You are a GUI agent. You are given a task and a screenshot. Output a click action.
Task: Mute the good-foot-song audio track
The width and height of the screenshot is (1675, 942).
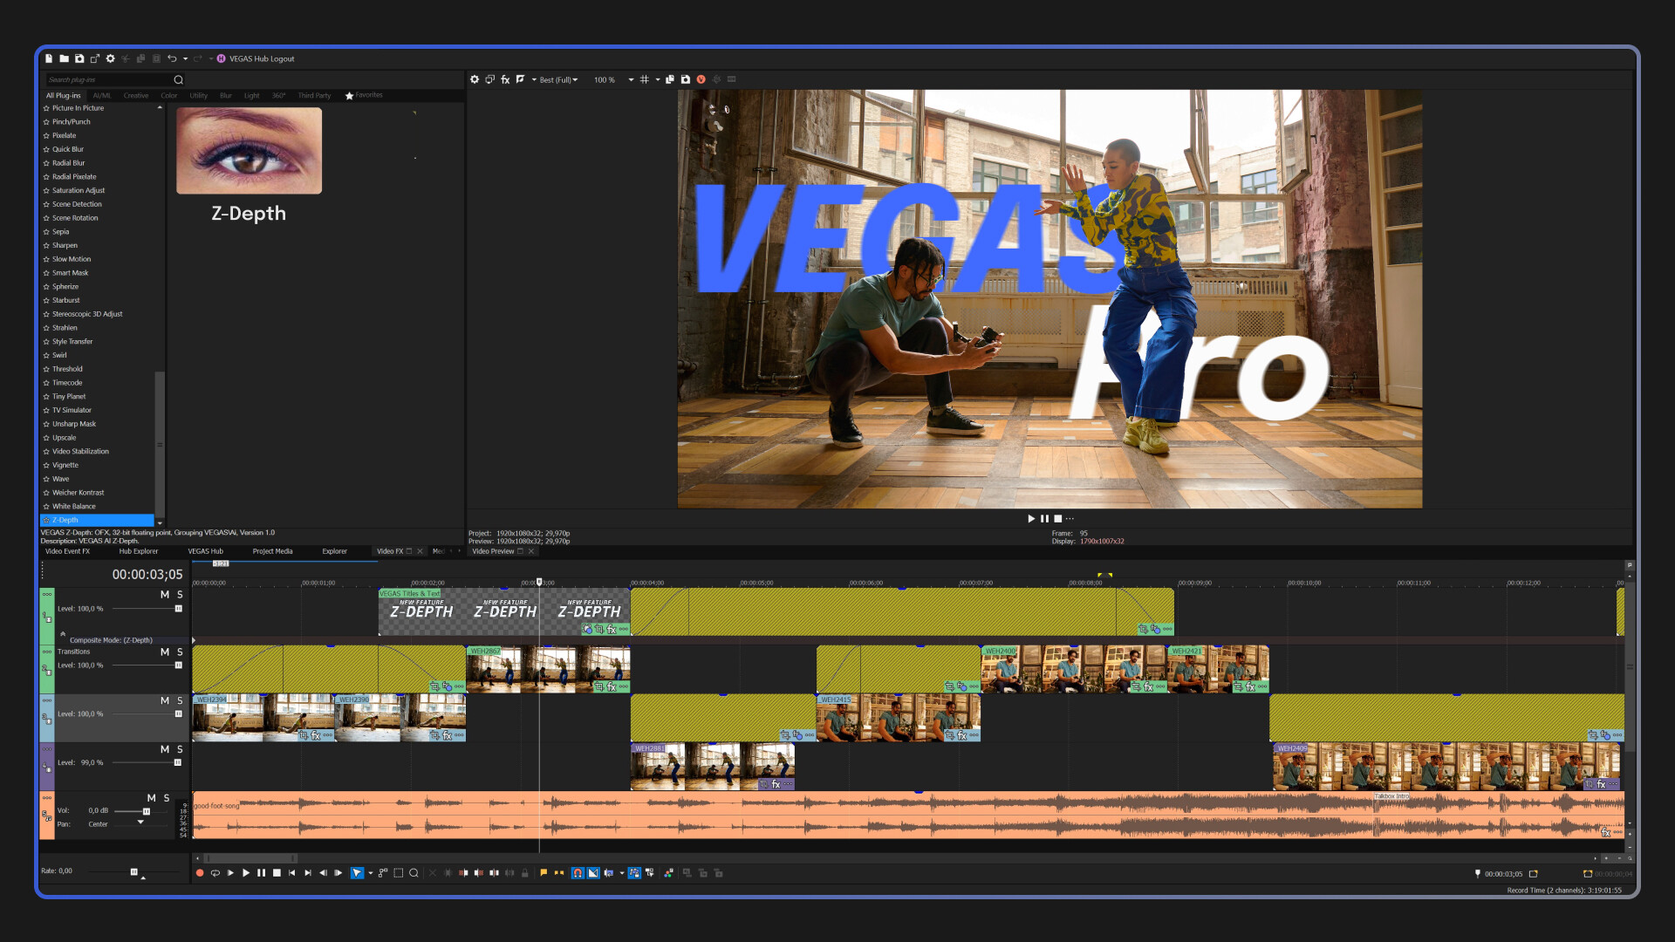click(153, 797)
